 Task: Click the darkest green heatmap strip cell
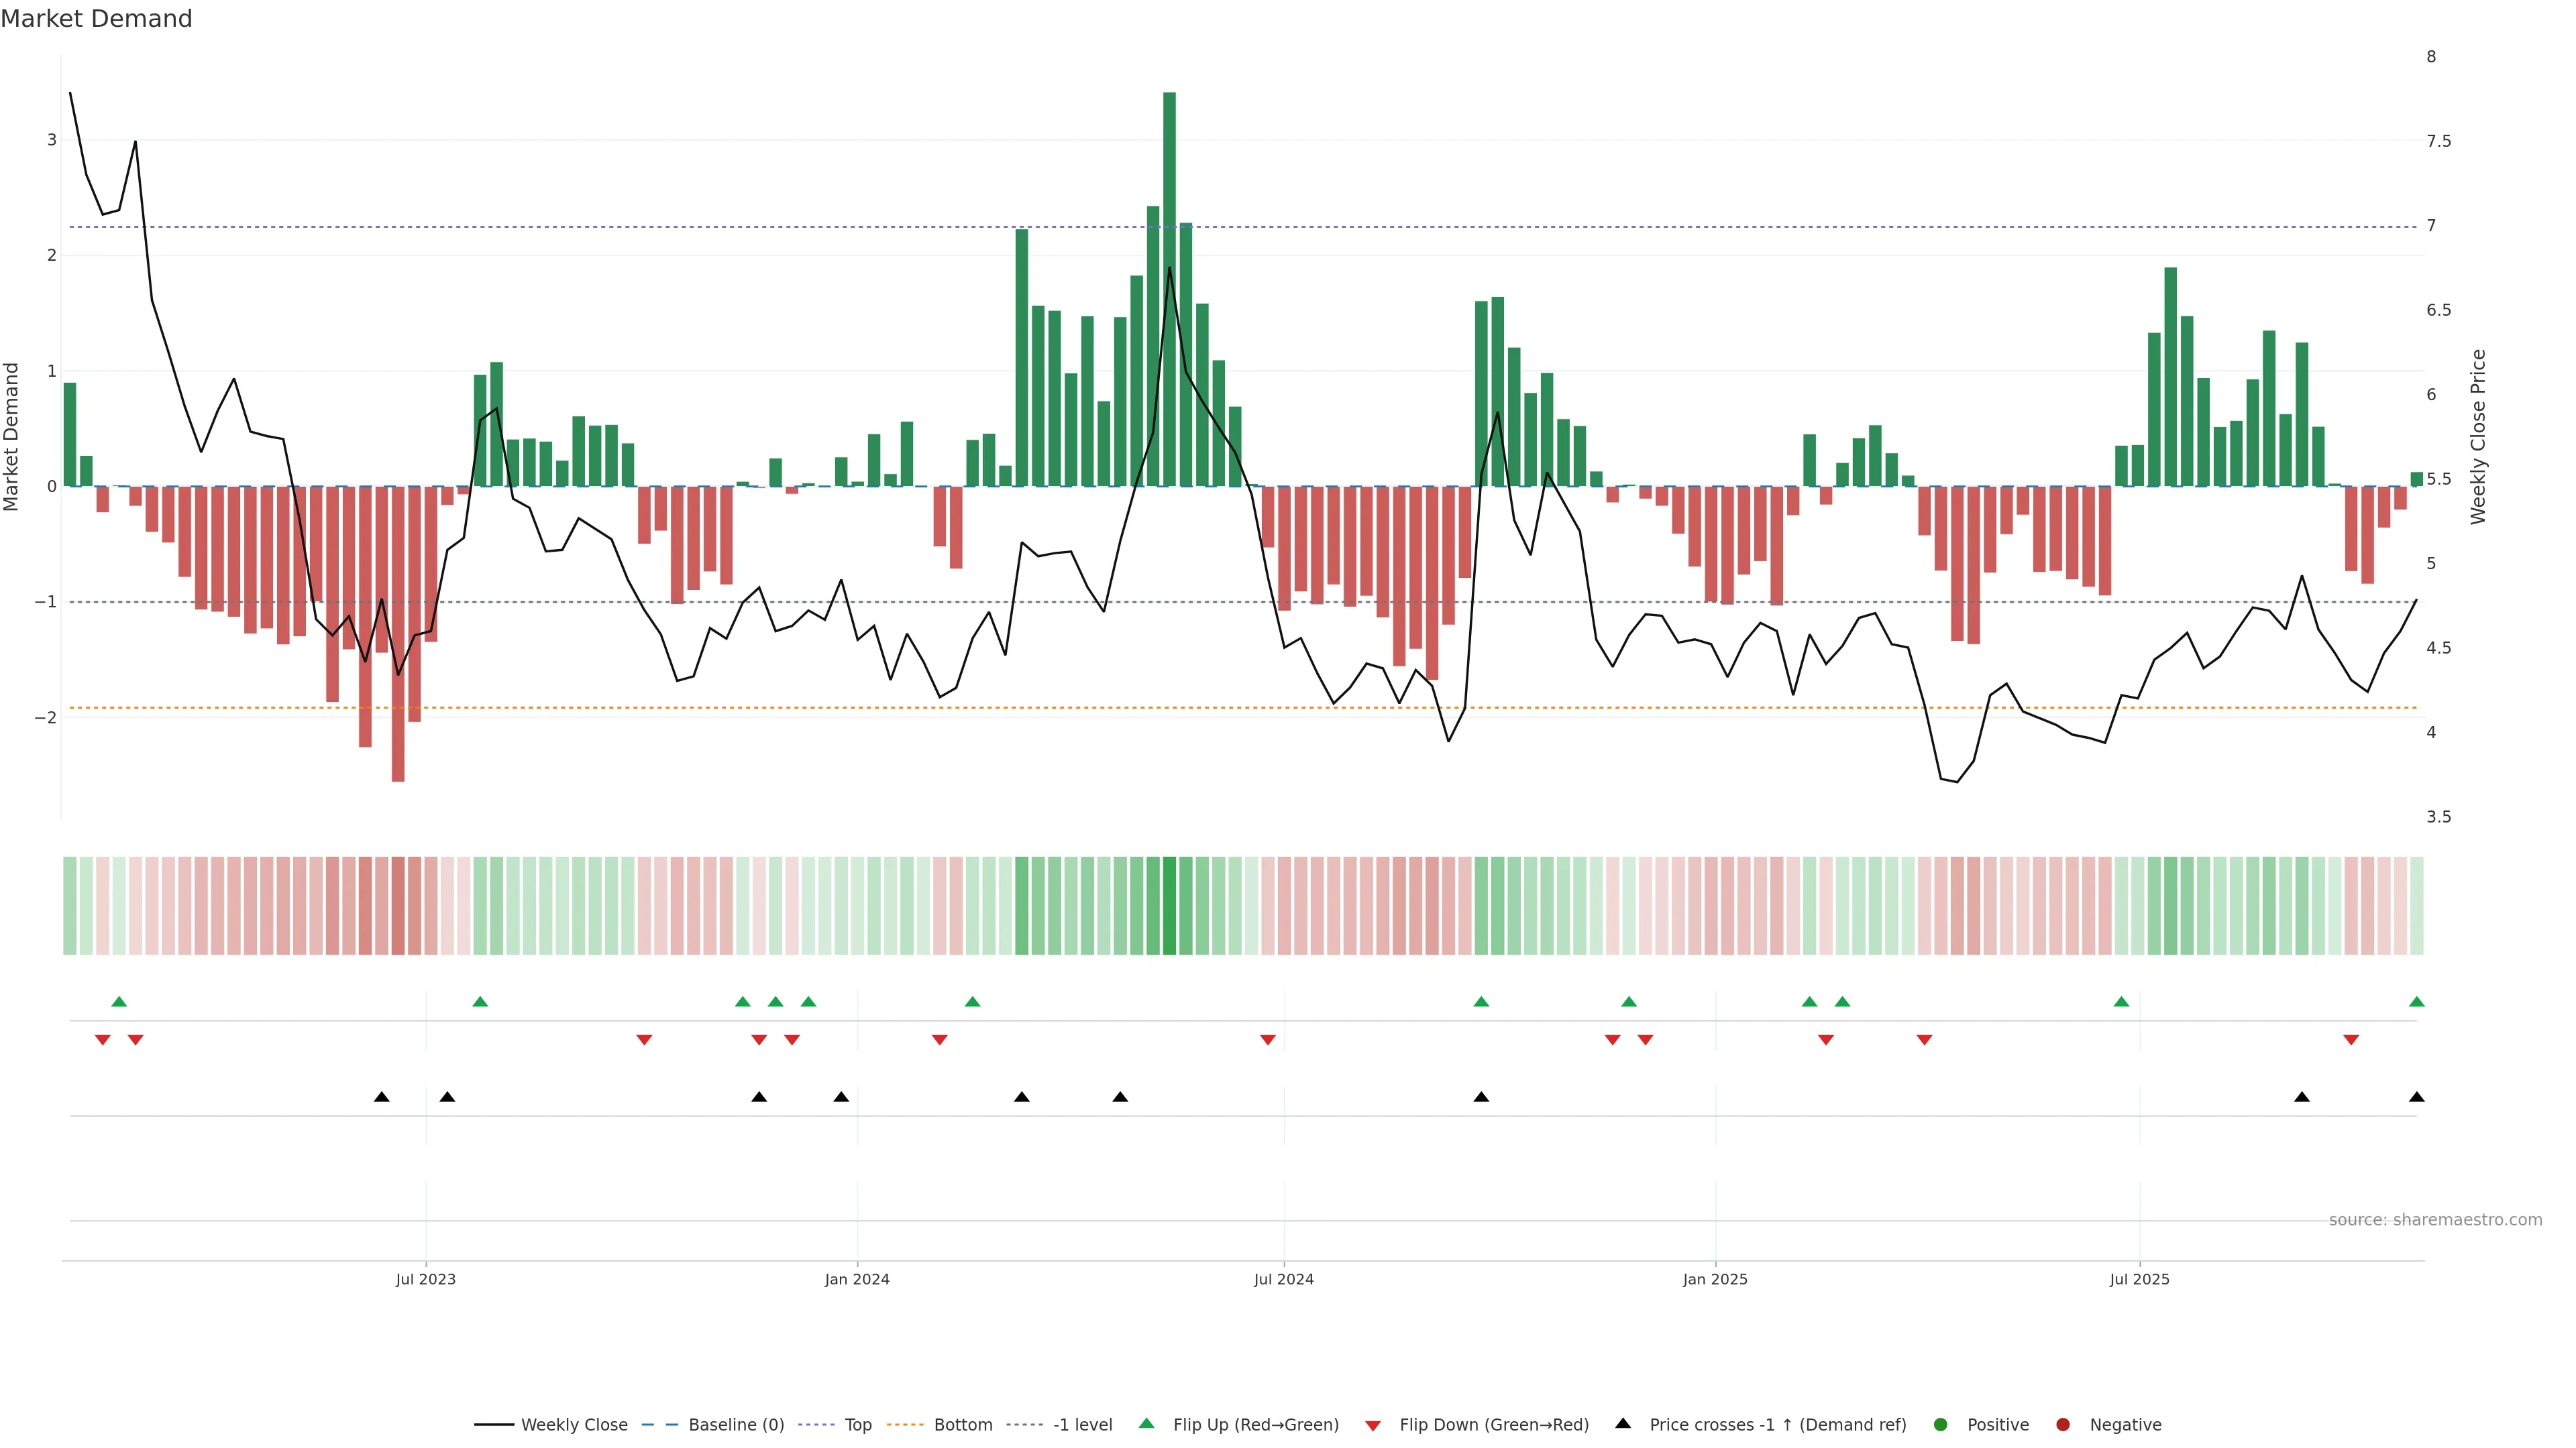(1169, 906)
